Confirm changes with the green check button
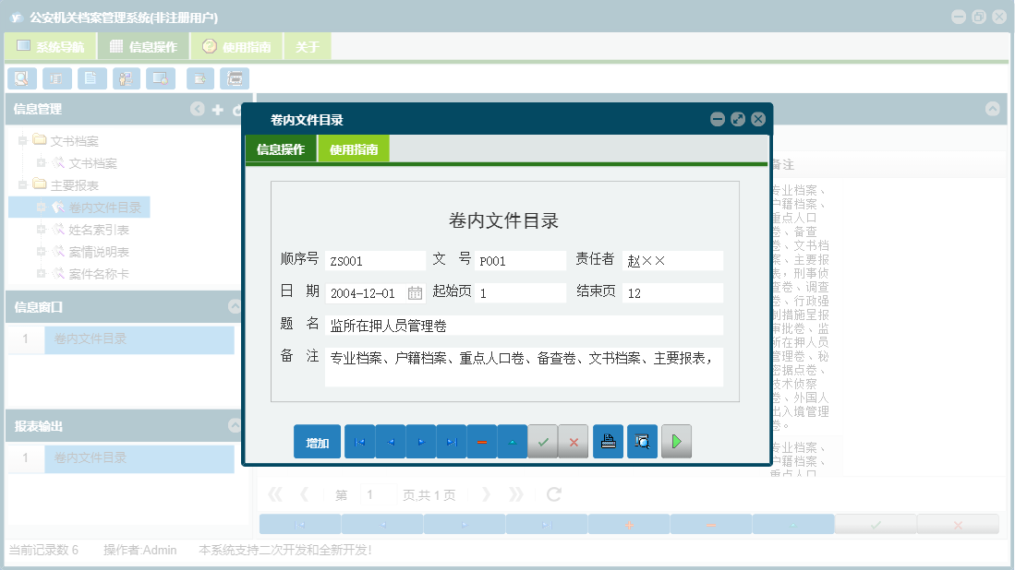Viewport: 1015px width, 570px height. (x=543, y=442)
